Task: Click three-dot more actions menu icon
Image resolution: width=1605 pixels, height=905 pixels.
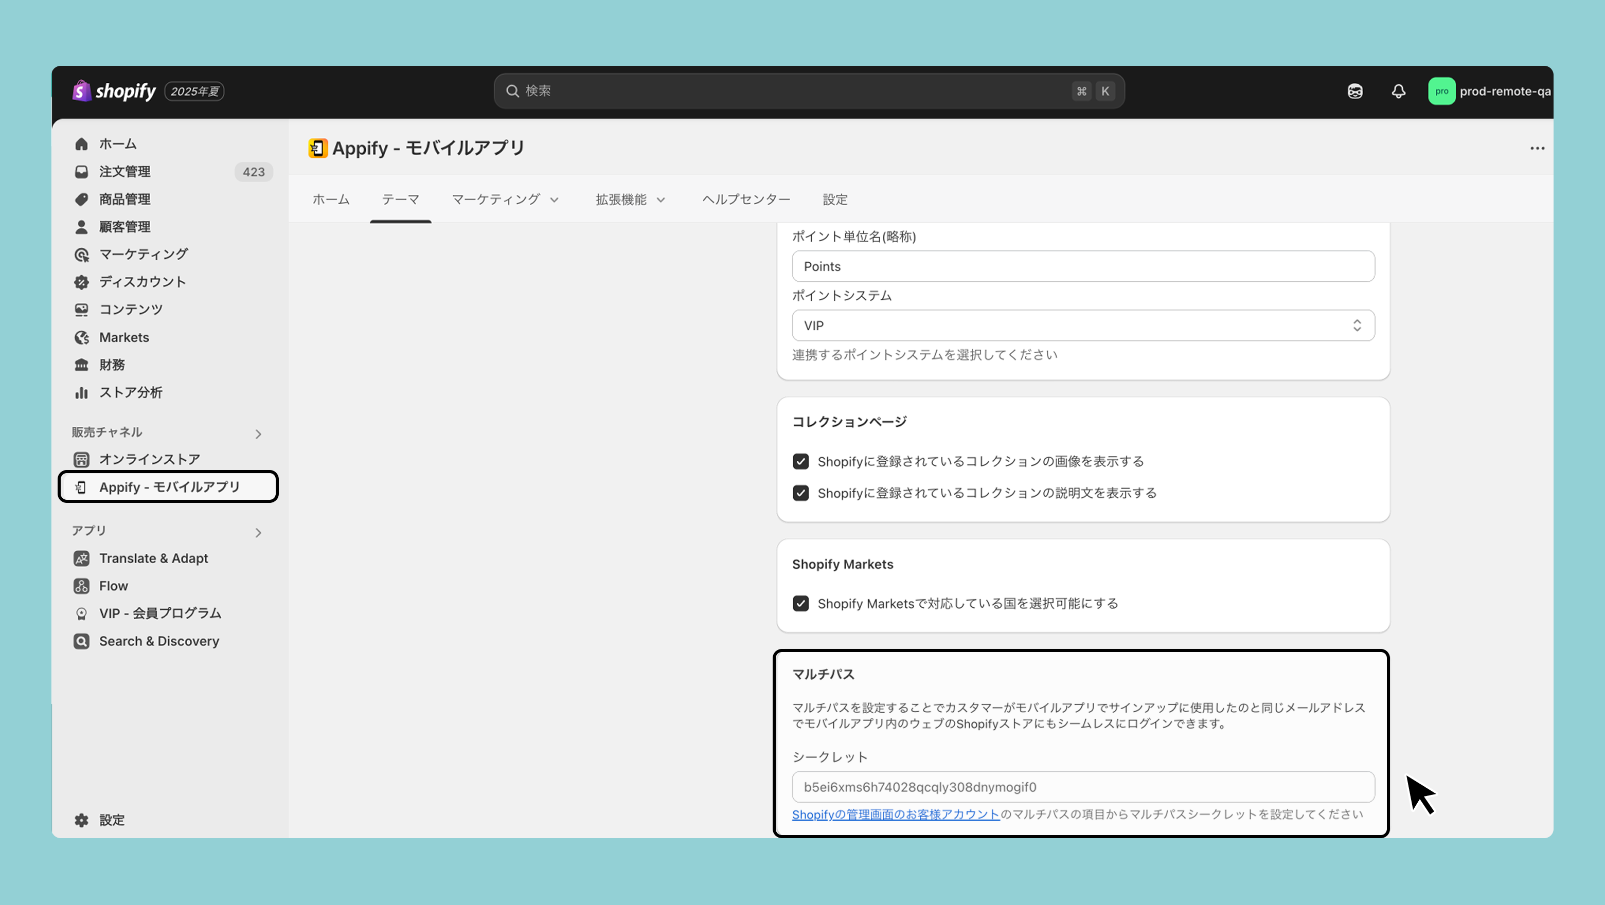Action: (x=1537, y=148)
